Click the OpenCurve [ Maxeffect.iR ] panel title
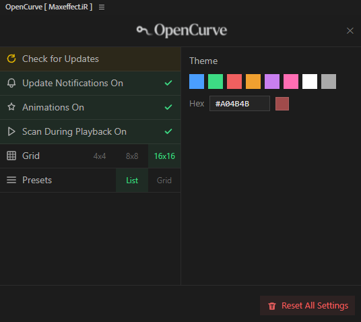361x322 pixels. [48, 7]
